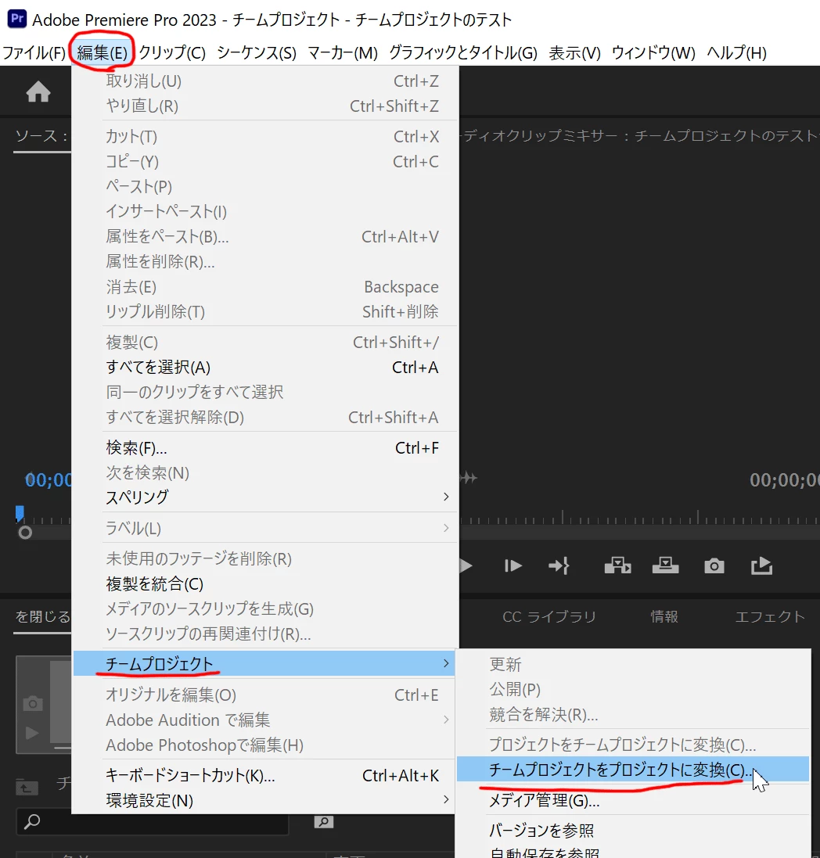Image resolution: width=820 pixels, height=858 pixels.
Task: Expand the Adobe Audition で編集 submenu
Action: pos(265,720)
